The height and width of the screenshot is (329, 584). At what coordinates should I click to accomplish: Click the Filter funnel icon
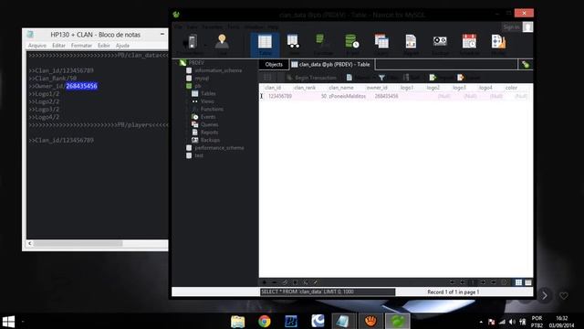tap(381, 78)
